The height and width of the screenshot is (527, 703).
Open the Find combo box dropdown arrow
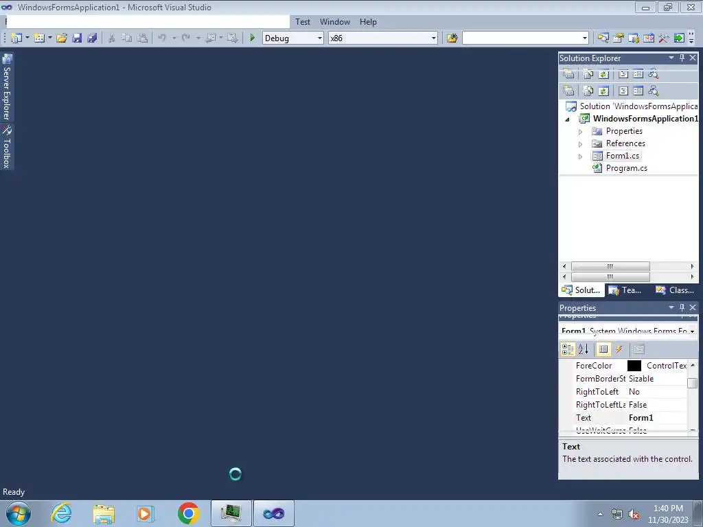[585, 38]
